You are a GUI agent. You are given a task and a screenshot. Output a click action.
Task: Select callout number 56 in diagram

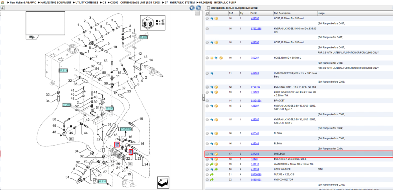[106, 83]
